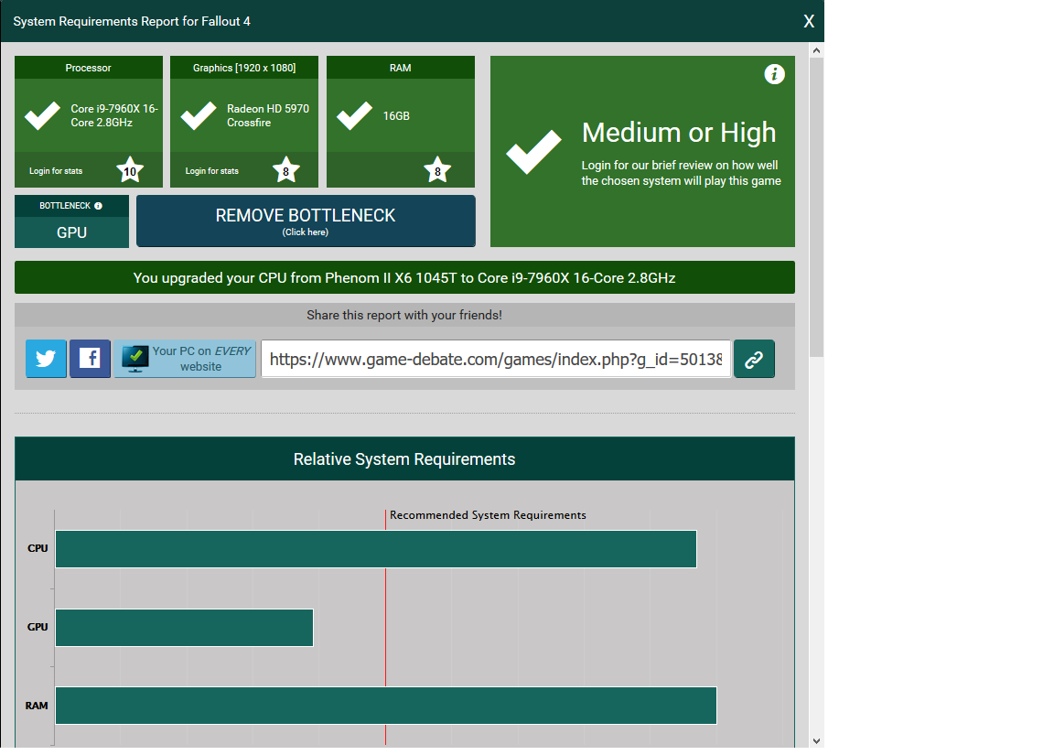1054x755 pixels.
Task: Click the BOTTLENECK label
Action: point(65,206)
